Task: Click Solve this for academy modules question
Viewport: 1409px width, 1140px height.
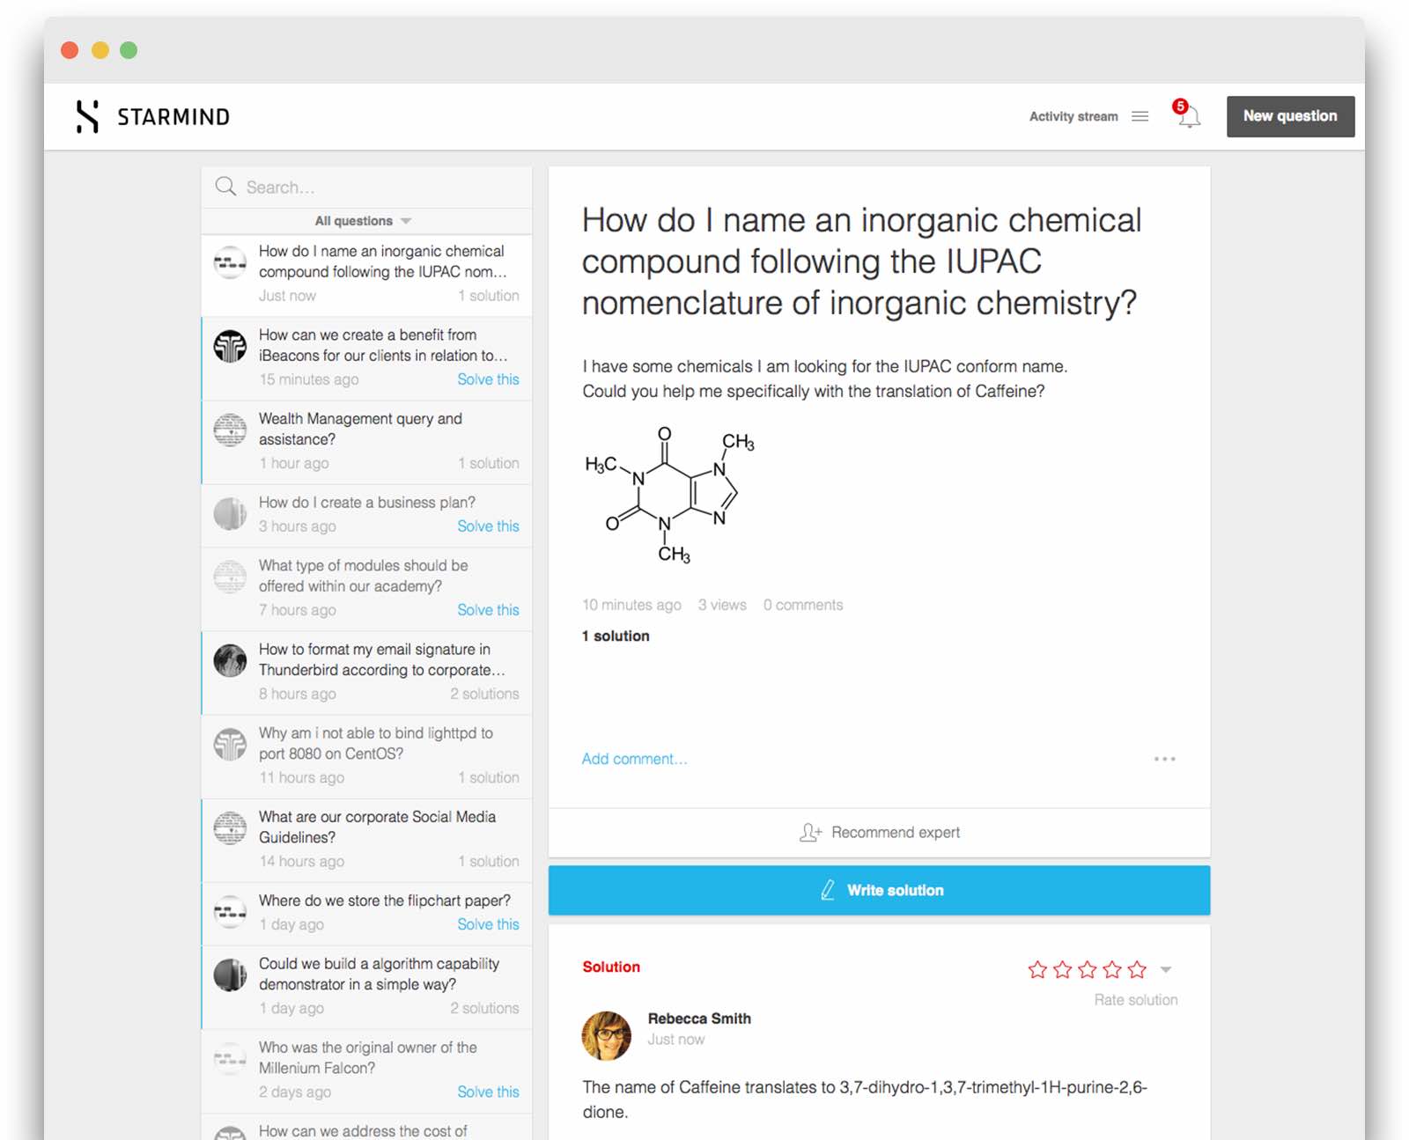Action: click(488, 610)
